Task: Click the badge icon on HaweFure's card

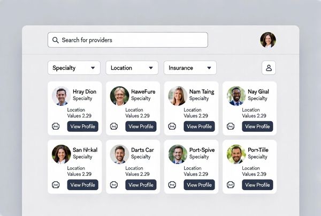Action: [113, 126]
